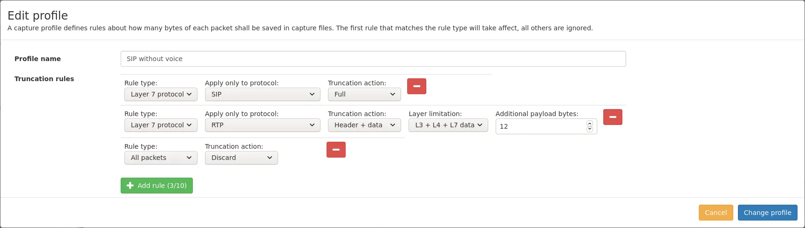Expand the Header + data action dropdown
805x228 pixels.
pyautogui.click(x=364, y=125)
